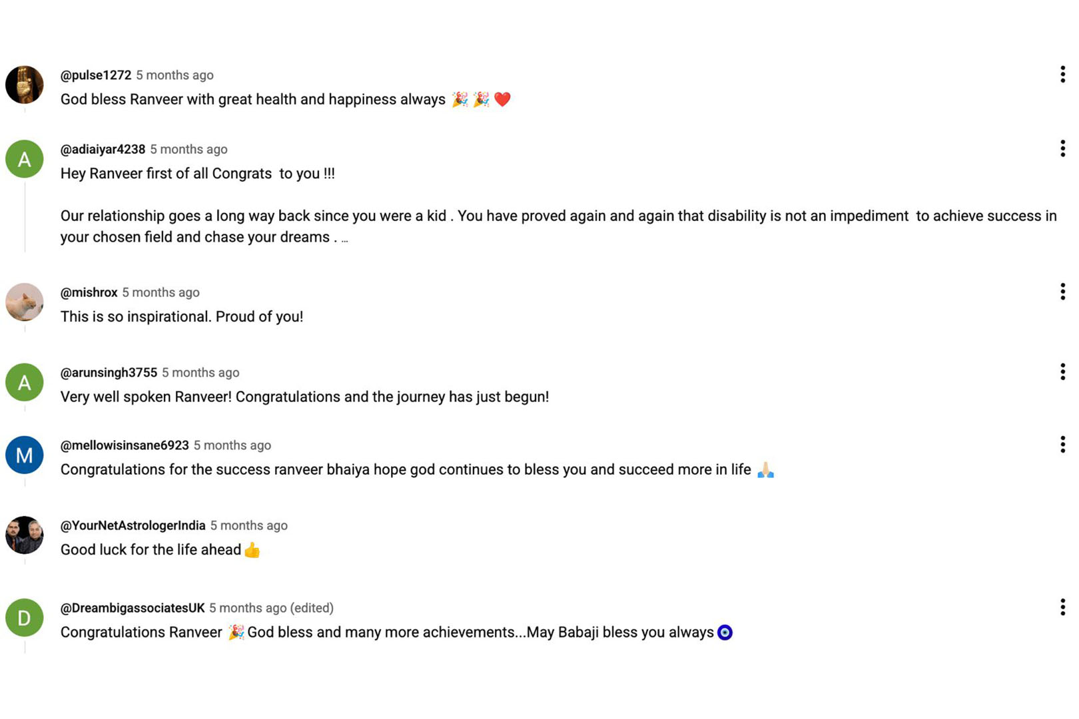Open @pulse1272 channel username link
Image resolution: width=1079 pixels, height=719 pixels.
(96, 75)
